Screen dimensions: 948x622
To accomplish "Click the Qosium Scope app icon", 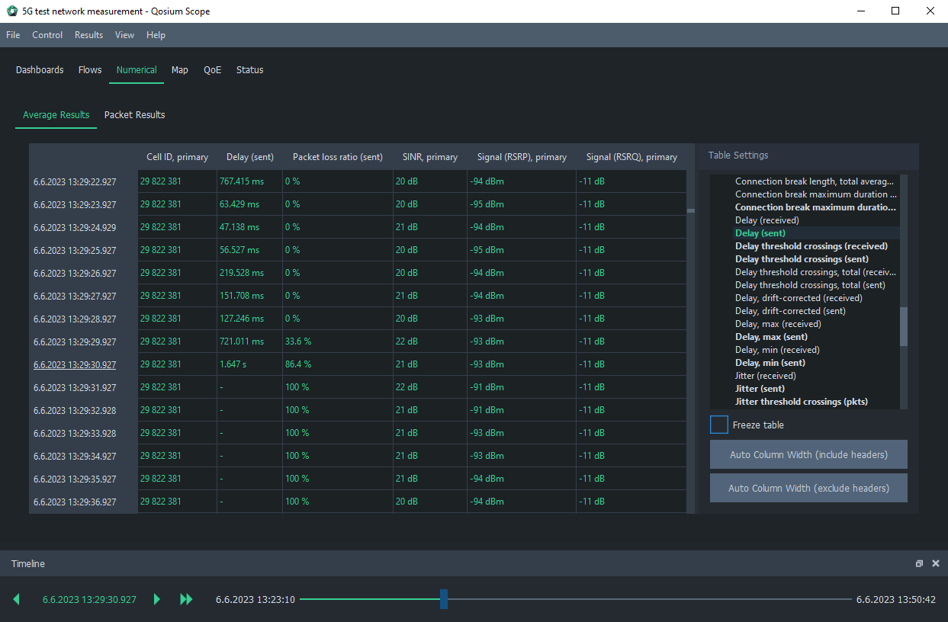I will point(11,11).
